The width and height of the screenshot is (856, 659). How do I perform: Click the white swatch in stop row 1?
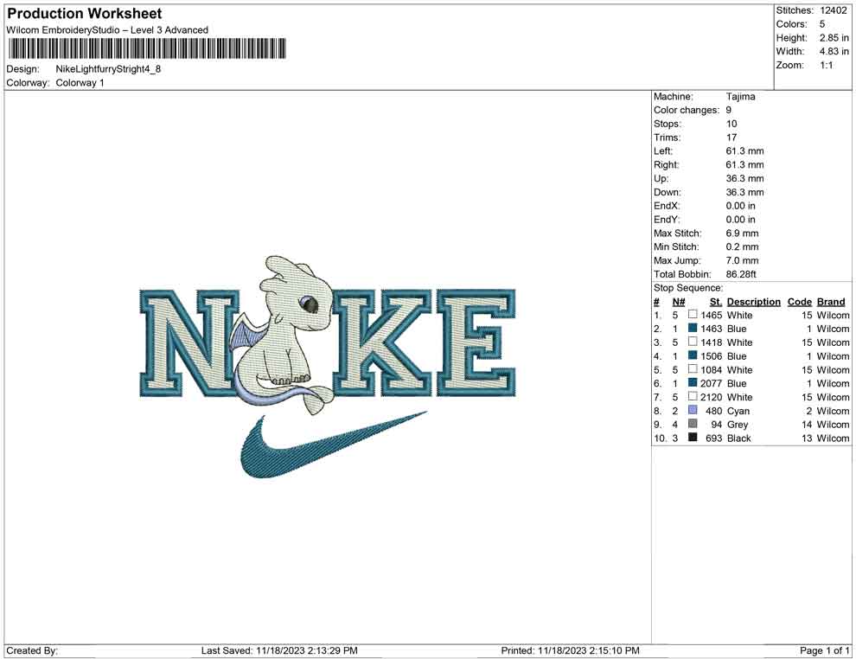[x=693, y=315]
